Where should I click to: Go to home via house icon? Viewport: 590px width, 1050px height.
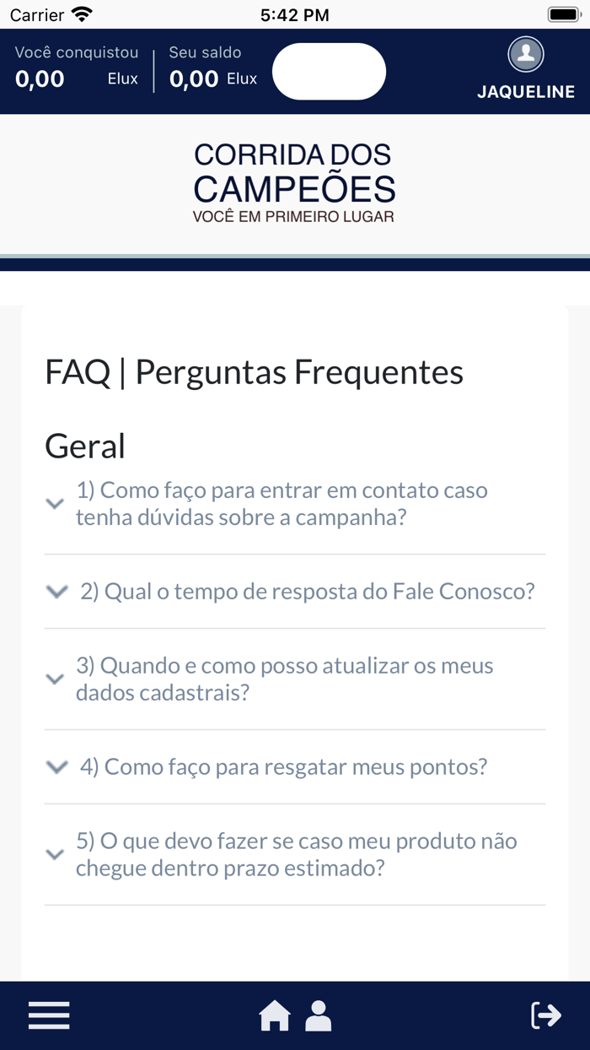274,1015
